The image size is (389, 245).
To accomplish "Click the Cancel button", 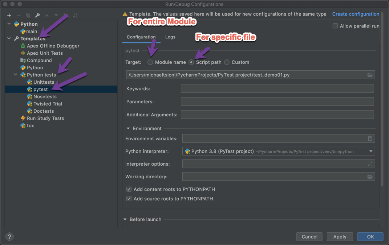I will (309, 237).
